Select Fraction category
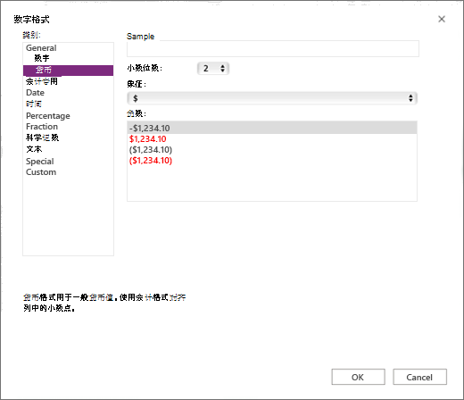 click(x=42, y=127)
